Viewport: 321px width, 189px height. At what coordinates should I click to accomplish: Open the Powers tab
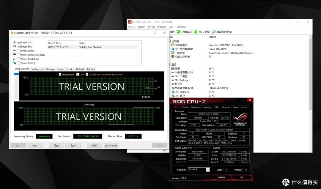pos(60,69)
